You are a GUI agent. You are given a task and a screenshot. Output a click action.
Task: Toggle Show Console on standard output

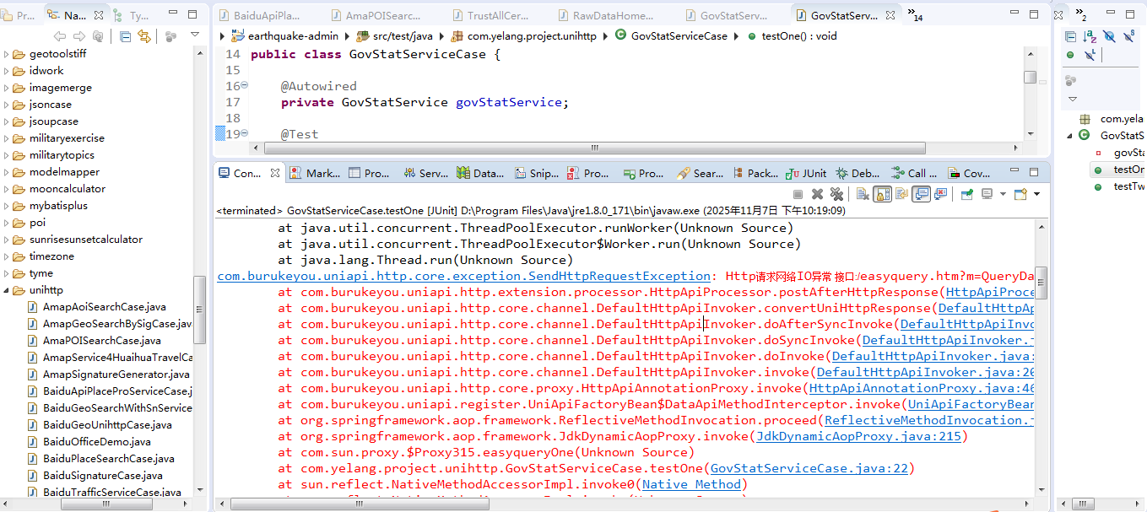[x=921, y=194]
